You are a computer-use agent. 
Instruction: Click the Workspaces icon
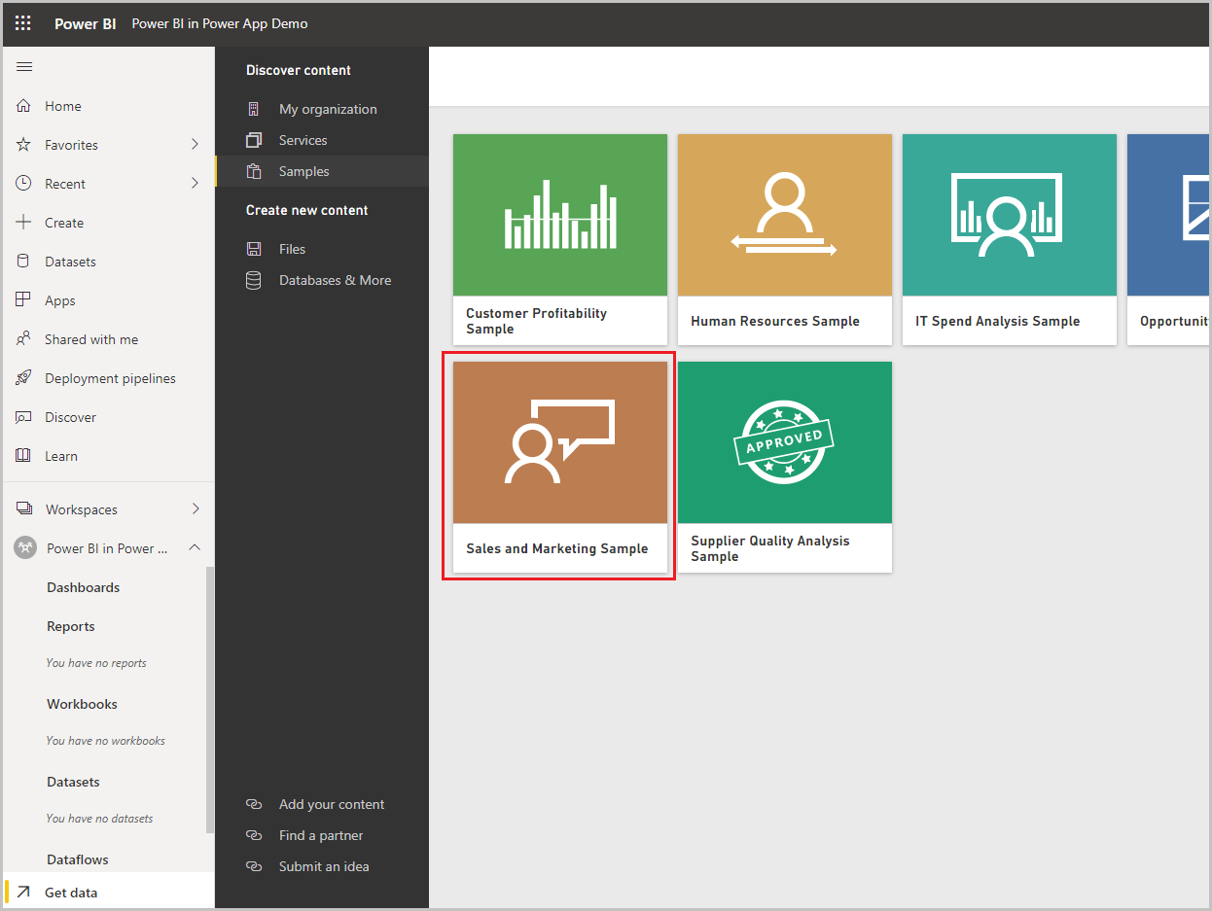(24, 509)
